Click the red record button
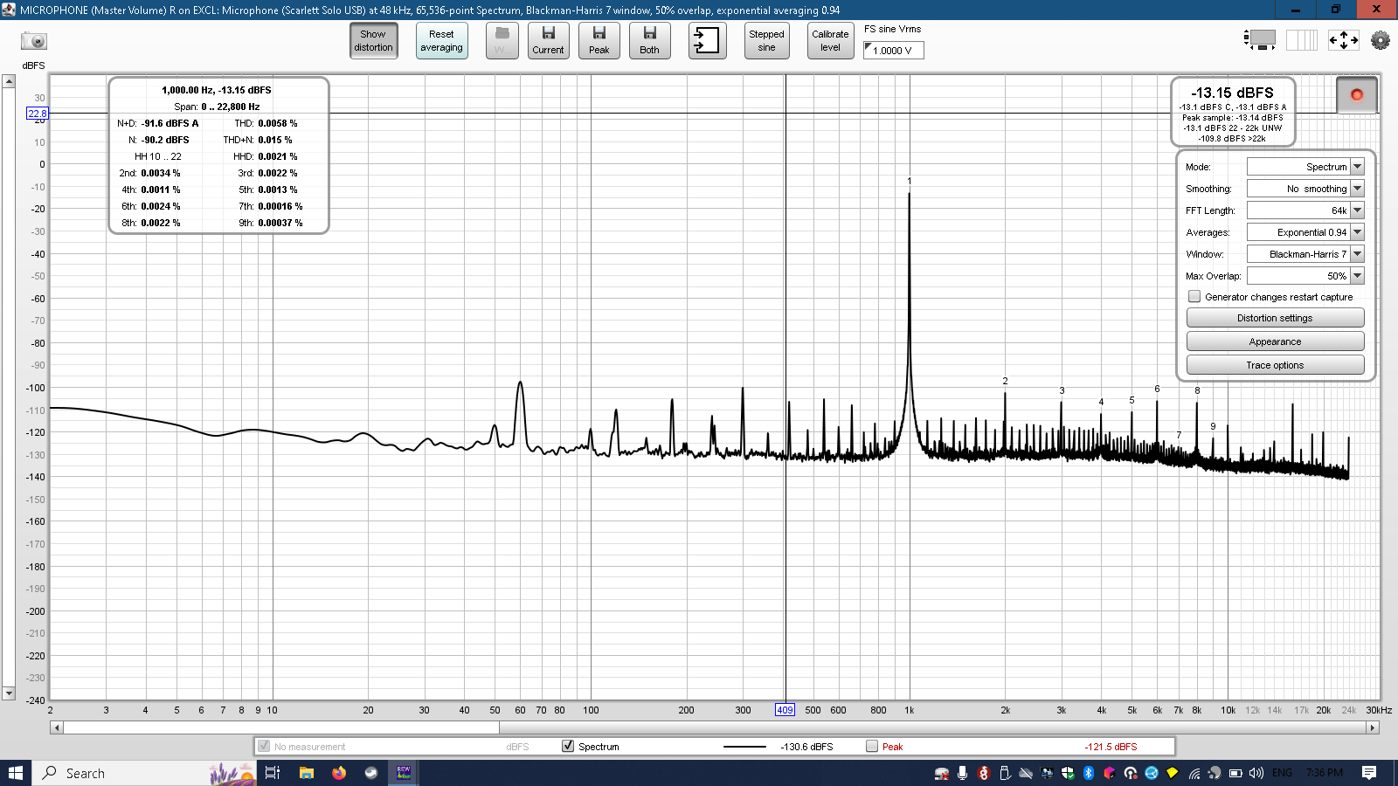Image resolution: width=1398 pixels, height=786 pixels. pos(1356,94)
